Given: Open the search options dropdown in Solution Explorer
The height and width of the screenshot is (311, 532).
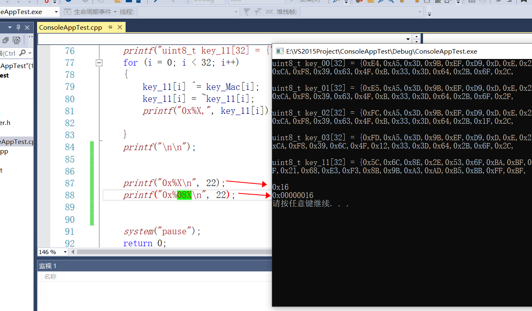Looking at the screenshot, I should click(30, 53).
